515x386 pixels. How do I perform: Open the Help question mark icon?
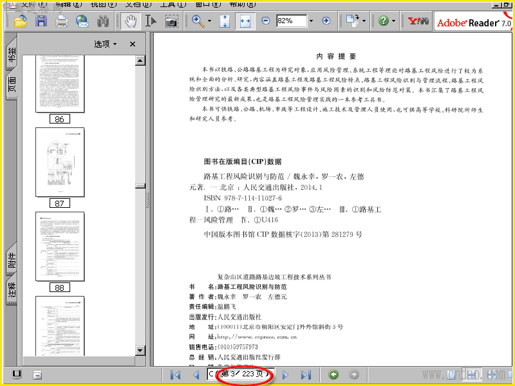pos(383,21)
